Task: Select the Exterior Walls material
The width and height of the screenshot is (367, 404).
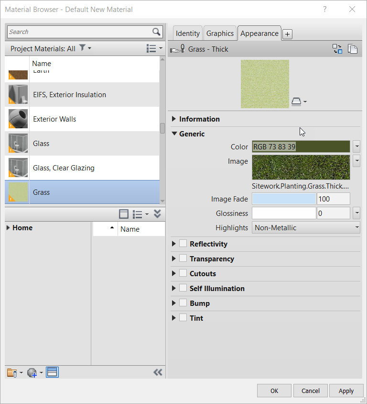Action: tap(82, 119)
